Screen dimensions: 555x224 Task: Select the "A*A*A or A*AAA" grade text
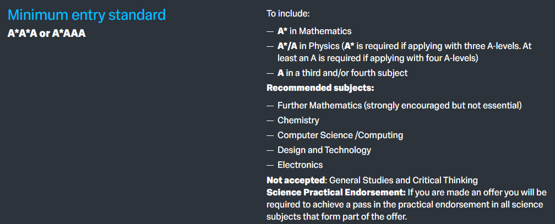click(47, 33)
